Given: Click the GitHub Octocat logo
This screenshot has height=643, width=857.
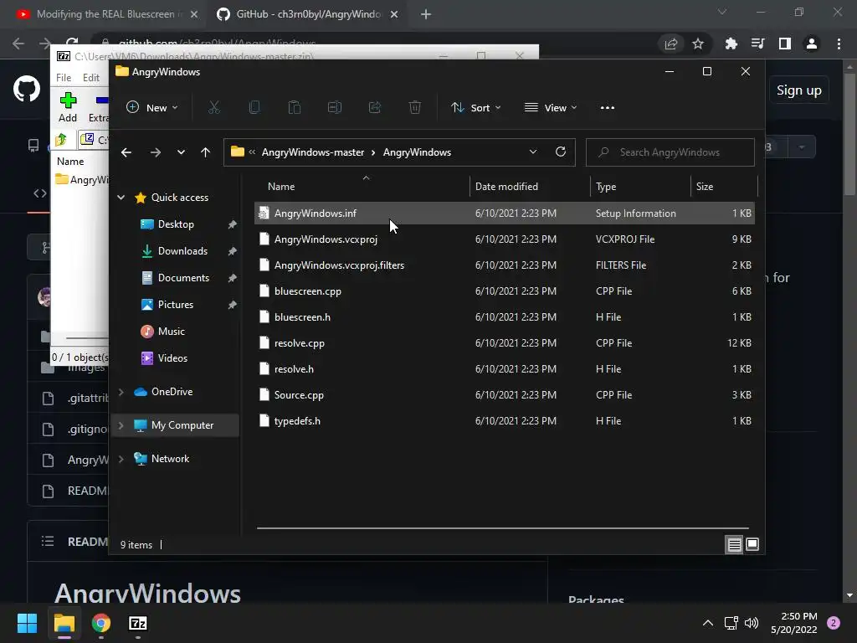Looking at the screenshot, I should pos(26,89).
